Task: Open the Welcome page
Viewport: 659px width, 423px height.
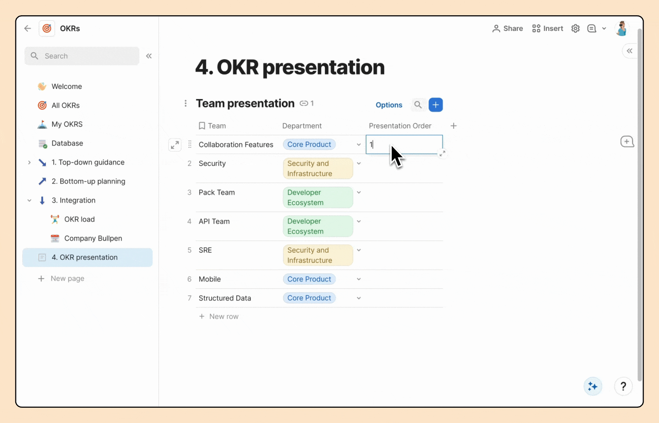Action: [88, 87]
